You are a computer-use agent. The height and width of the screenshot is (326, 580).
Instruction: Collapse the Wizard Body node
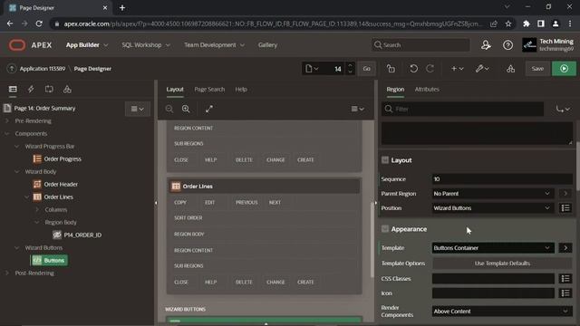(x=16, y=171)
